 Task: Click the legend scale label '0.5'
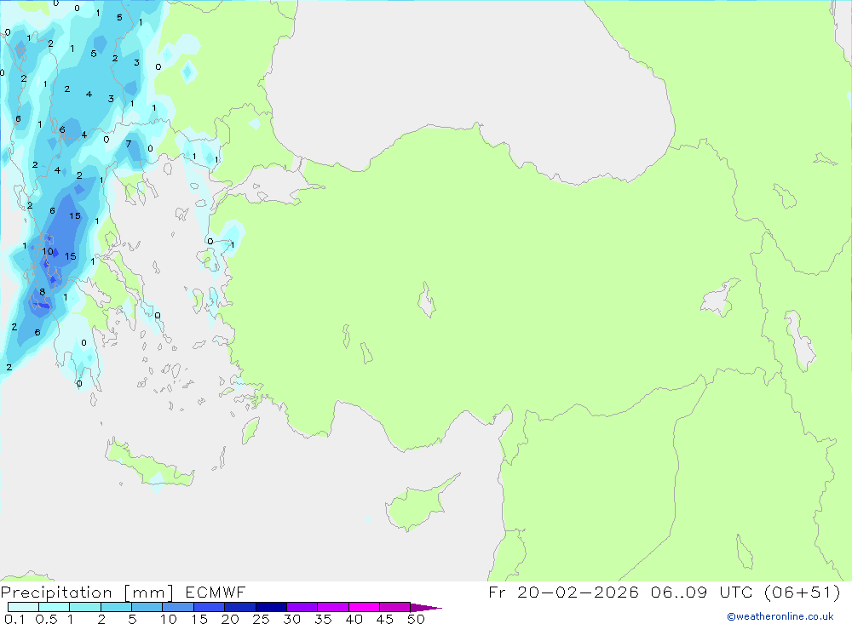tap(46, 619)
